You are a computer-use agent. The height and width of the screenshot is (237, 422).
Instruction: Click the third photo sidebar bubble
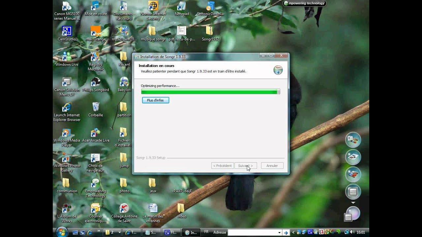pos(353,174)
